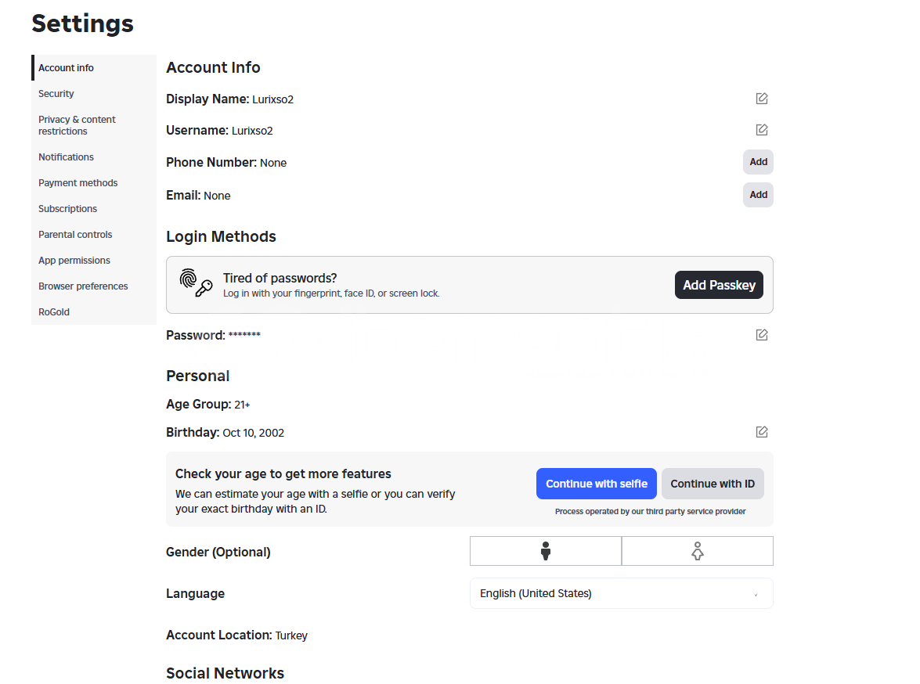Add a Phone Number
The image size is (920, 684).
click(x=758, y=162)
